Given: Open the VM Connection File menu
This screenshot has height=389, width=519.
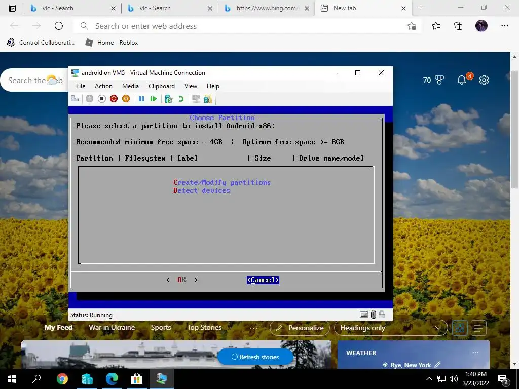Looking at the screenshot, I should (81, 86).
